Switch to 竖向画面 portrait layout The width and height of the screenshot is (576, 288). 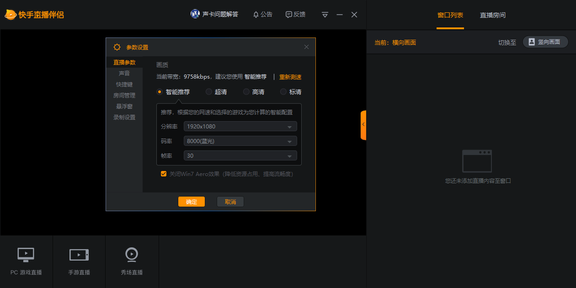click(x=545, y=41)
